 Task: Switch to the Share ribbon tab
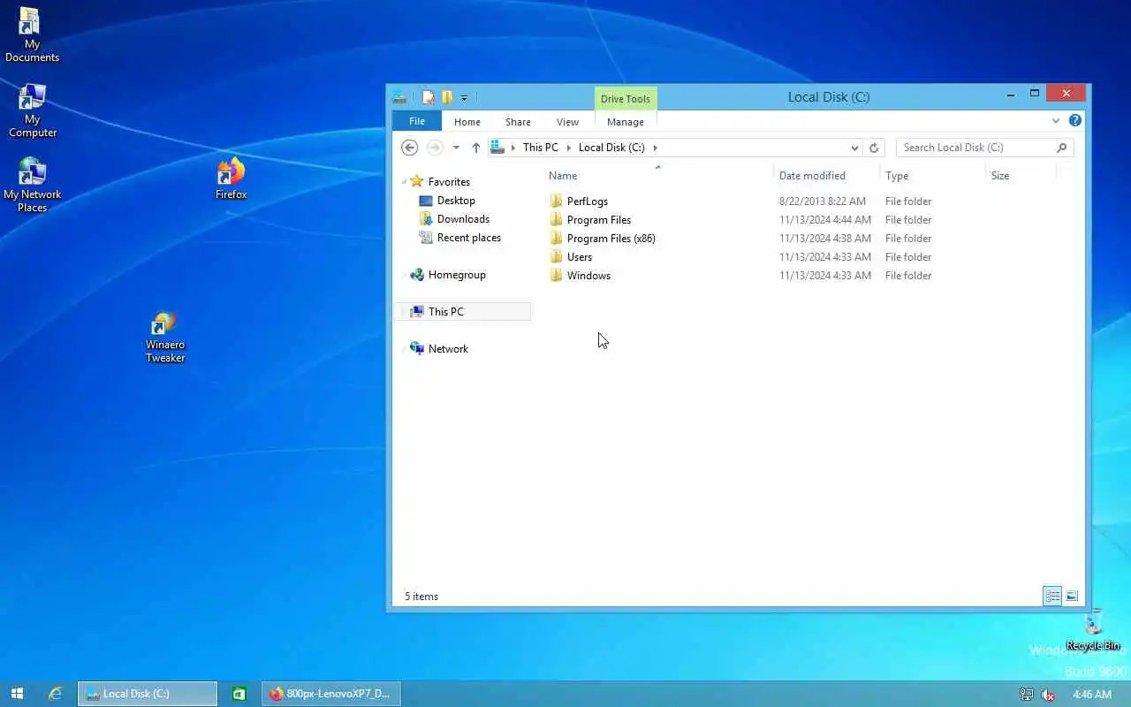click(x=518, y=122)
